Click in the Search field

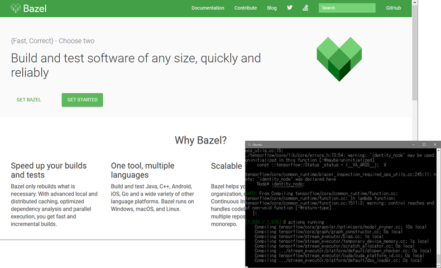[x=347, y=8]
